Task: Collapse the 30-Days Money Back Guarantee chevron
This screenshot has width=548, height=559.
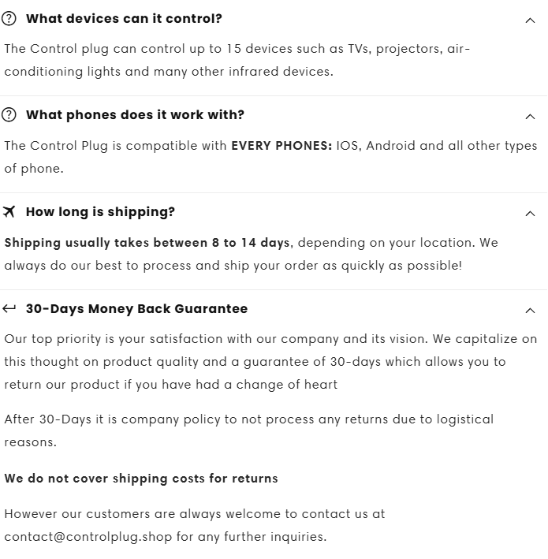Action: point(530,311)
